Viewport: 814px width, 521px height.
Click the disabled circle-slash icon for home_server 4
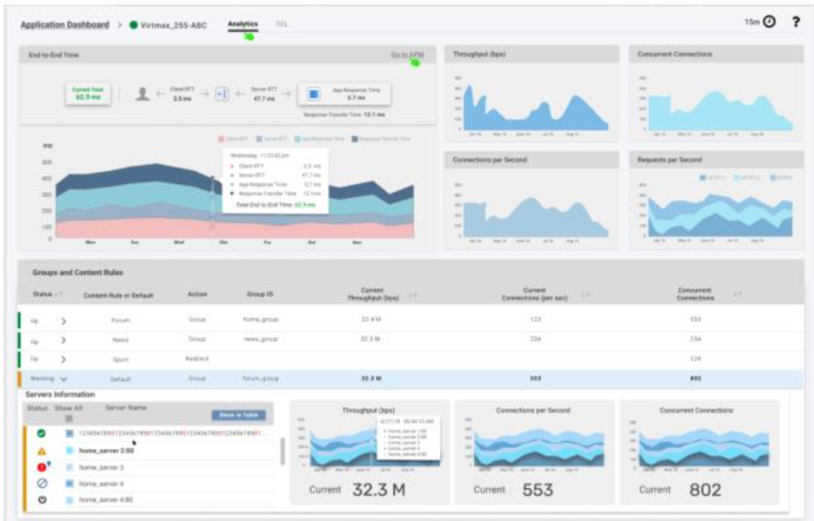pyautogui.click(x=41, y=484)
